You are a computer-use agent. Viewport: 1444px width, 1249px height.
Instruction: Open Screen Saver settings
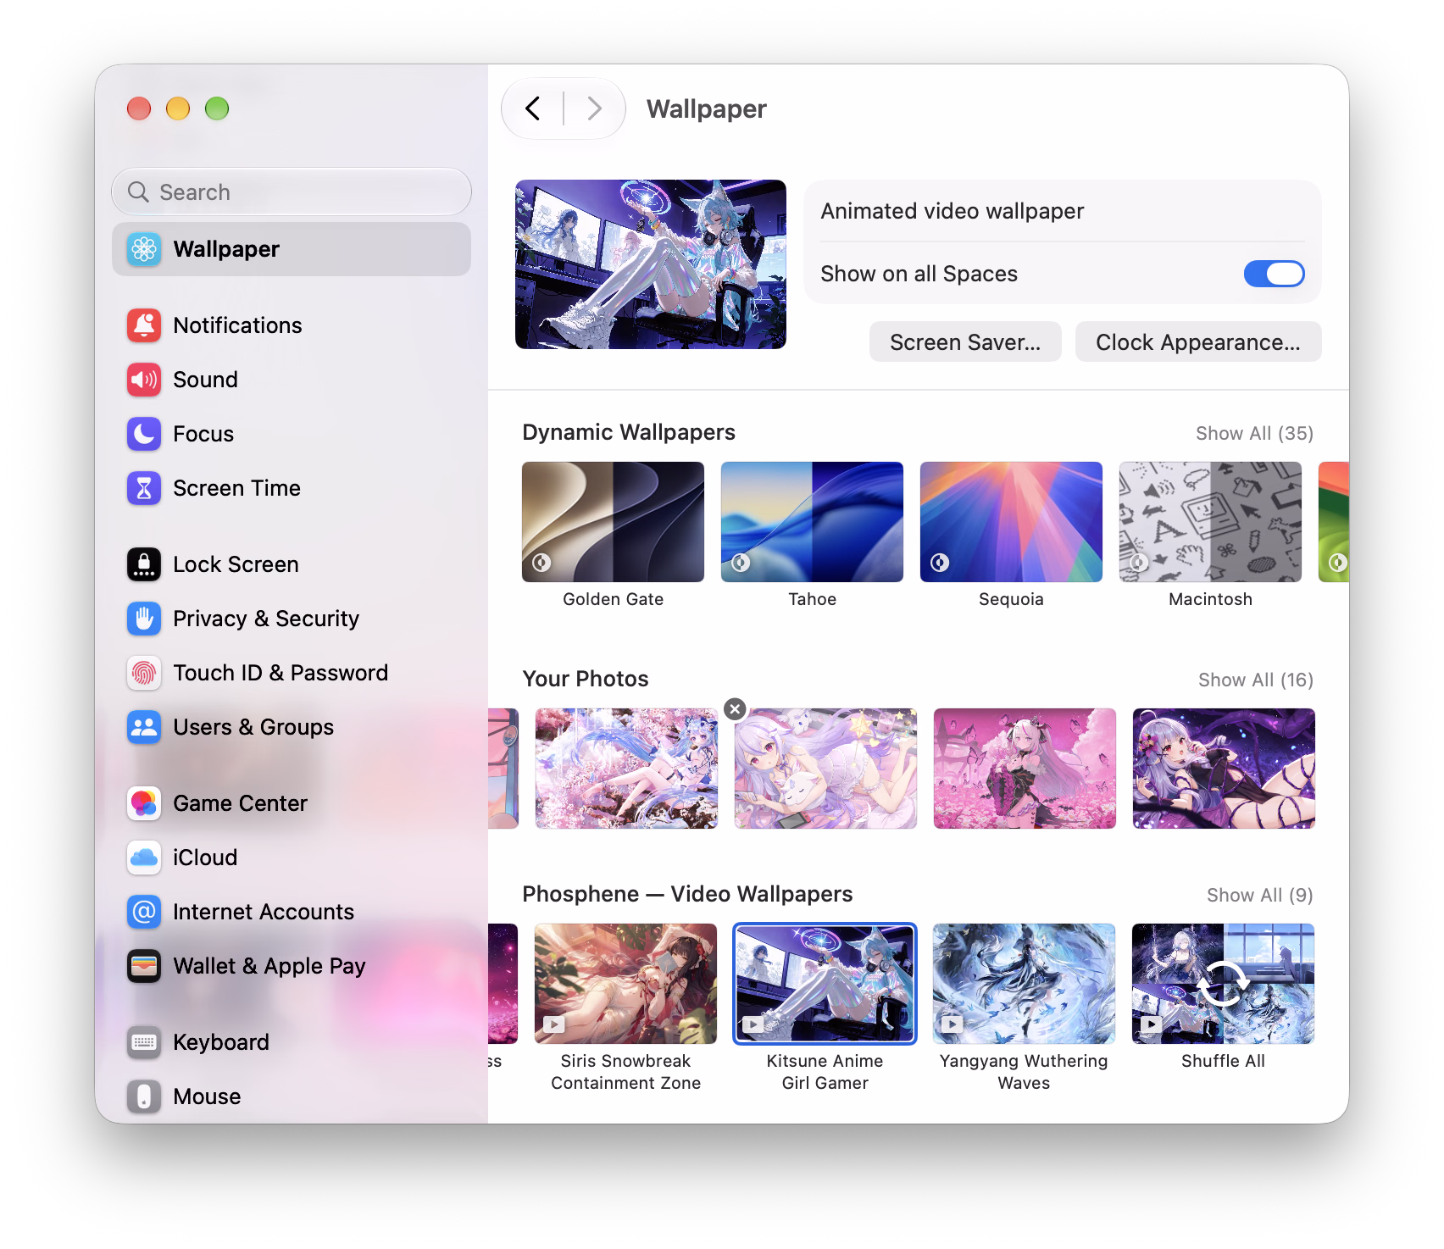pos(965,342)
